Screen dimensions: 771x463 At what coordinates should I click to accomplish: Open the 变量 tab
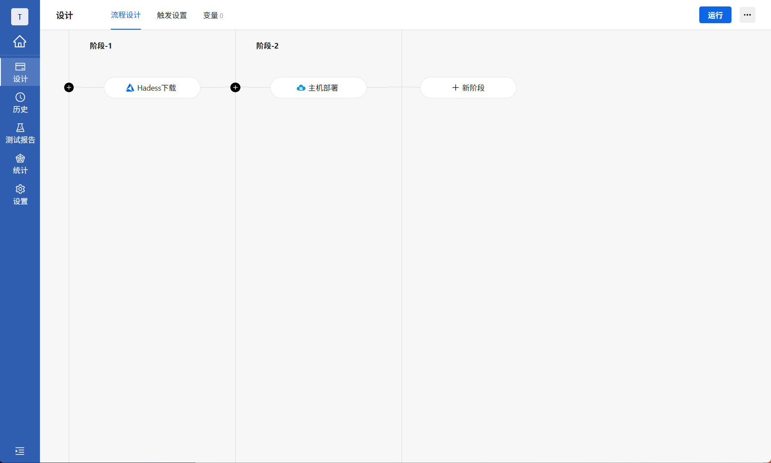(x=213, y=15)
